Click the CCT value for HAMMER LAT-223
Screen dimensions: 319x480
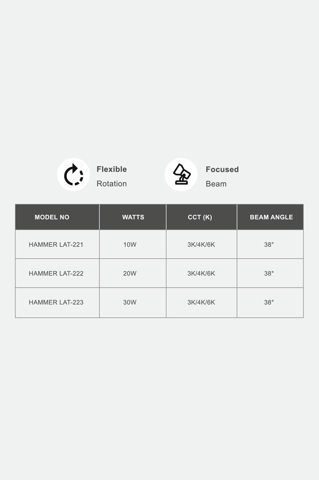point(201,302)
